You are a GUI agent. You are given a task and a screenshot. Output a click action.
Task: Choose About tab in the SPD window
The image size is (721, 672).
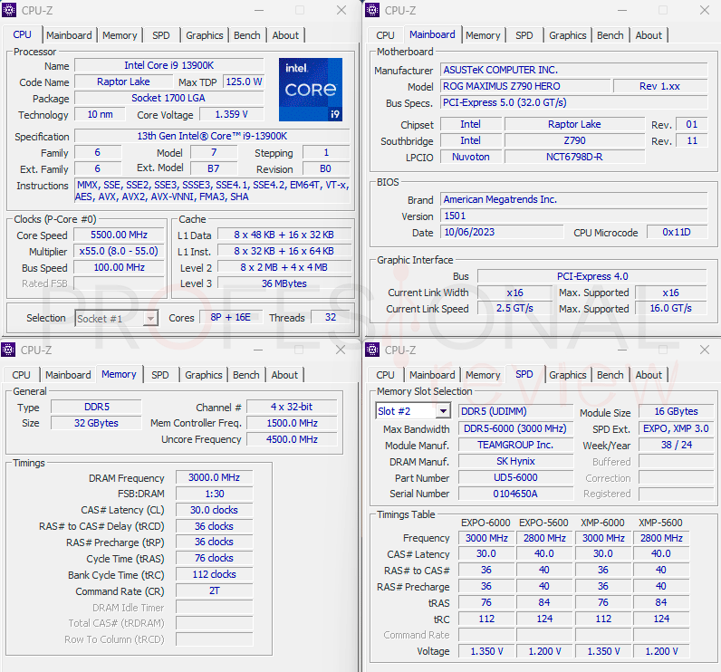pyautogui.click(x=649, y=375)
